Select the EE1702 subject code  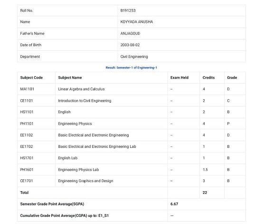coord(27,146)
